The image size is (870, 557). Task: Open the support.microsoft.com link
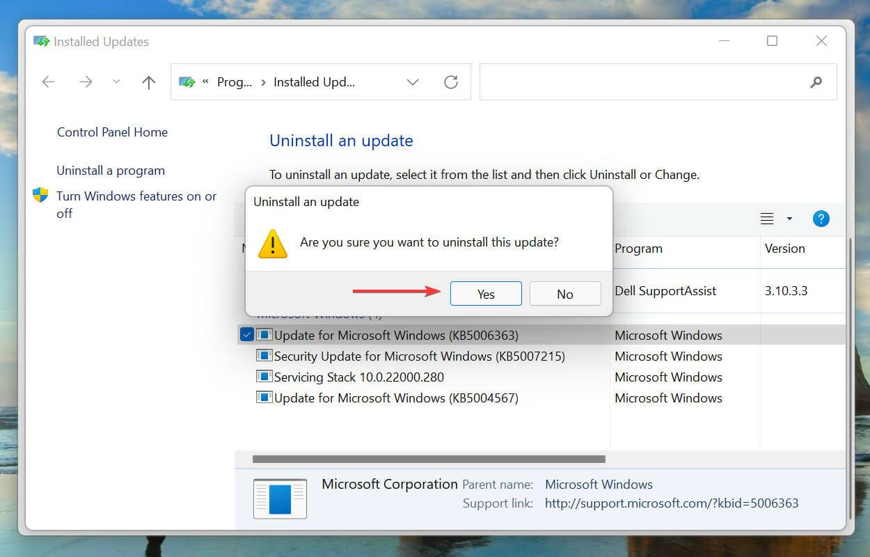672,503
